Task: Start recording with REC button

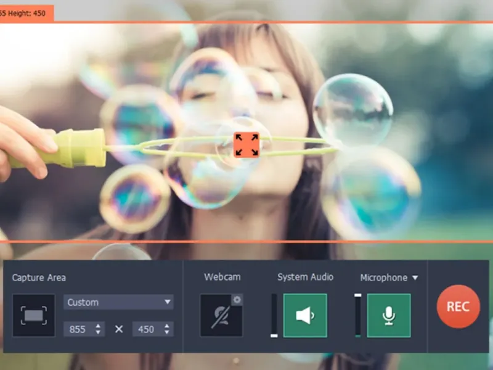Action: click(x=458, y=306)
